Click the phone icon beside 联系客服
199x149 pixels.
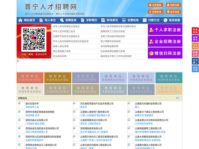pos(165,20)
